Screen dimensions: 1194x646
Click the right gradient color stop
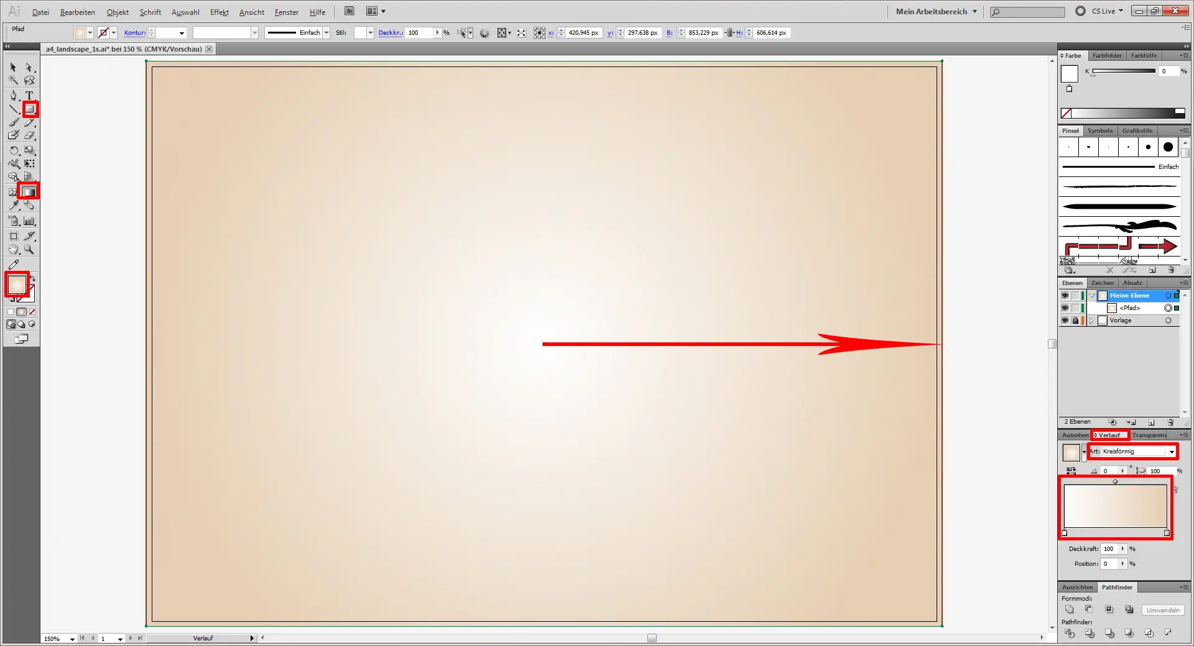coord(1167,533)
